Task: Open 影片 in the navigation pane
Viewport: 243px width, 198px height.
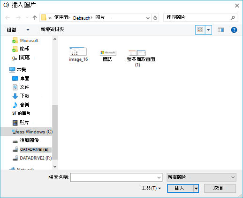Action: click(21, 123)
